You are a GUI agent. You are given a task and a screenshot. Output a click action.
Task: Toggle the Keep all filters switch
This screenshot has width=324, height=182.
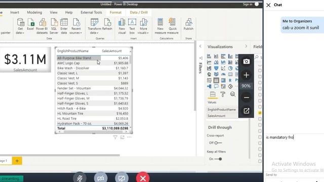(x=218, y=159)
